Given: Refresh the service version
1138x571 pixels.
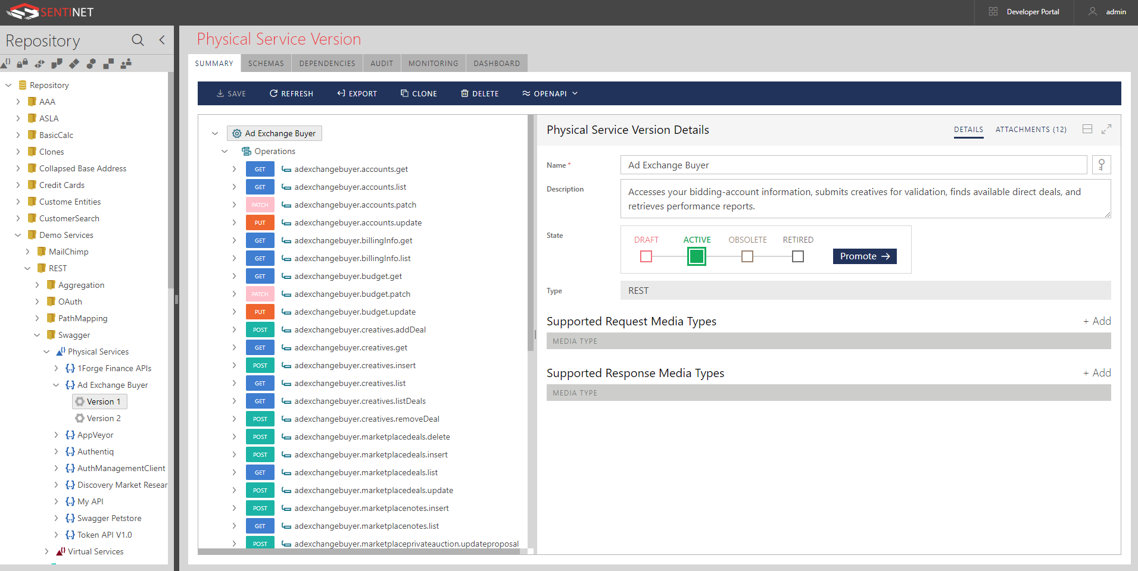Looking at the screenshot, I should (x=291, y=93).
